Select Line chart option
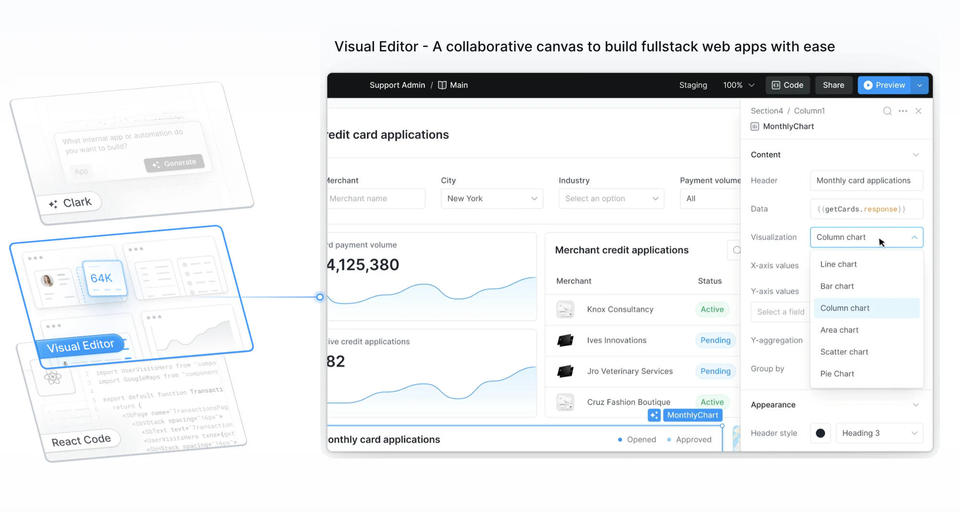This screenshot has width=960, height=512. 866,264
